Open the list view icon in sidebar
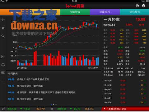Screen dimensions: 149x112 [x=3, y=73]
